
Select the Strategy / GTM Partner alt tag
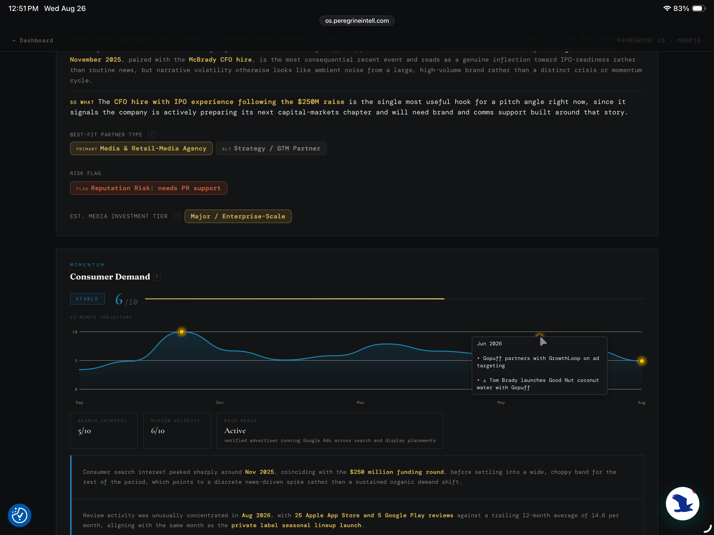point(271,148)
